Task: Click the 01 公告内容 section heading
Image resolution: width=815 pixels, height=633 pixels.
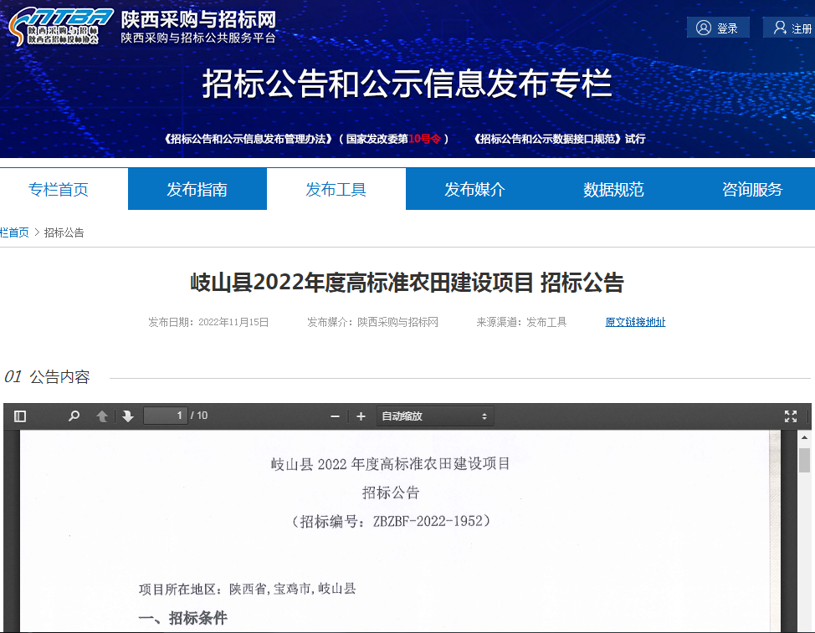Action: click(x=47, y=377)
